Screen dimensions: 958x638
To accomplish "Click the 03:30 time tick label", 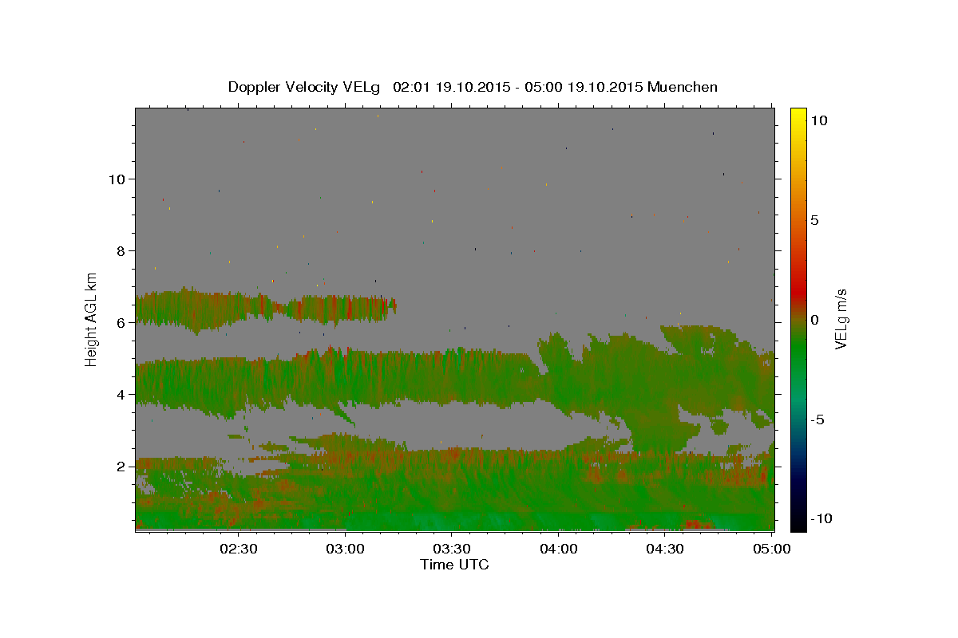I will click(452, 549).
